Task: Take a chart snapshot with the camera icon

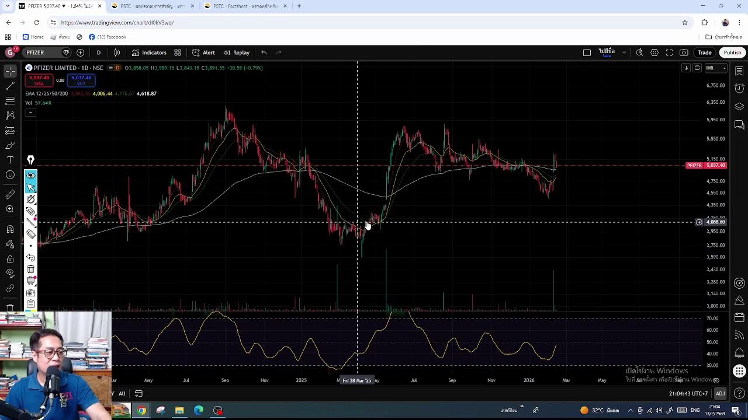Action: (x=684, y=52)
